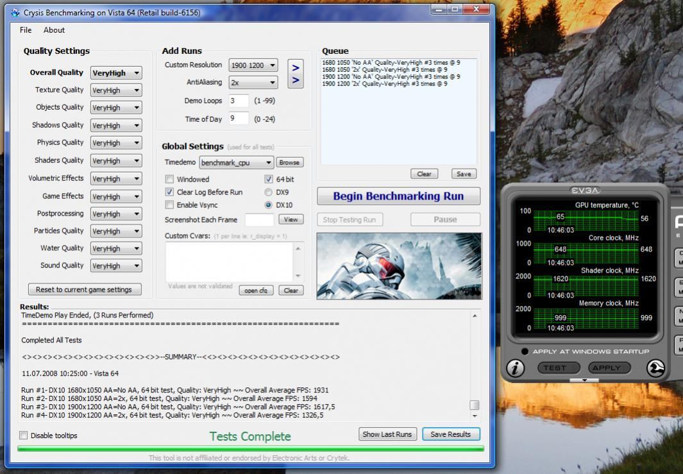Open the Postprocessing dropdown

(116, 214)
